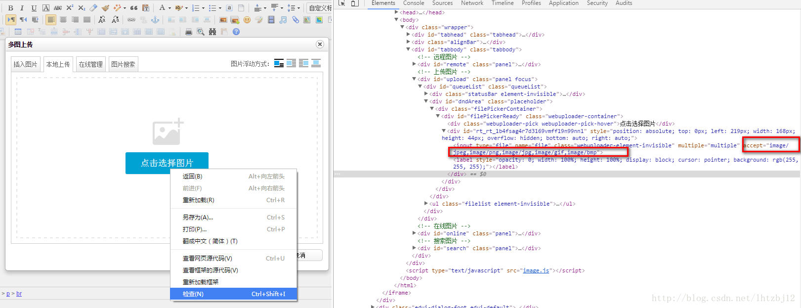
Task: Collapse the div id="upload" node
Action: [x=414, y=79]
